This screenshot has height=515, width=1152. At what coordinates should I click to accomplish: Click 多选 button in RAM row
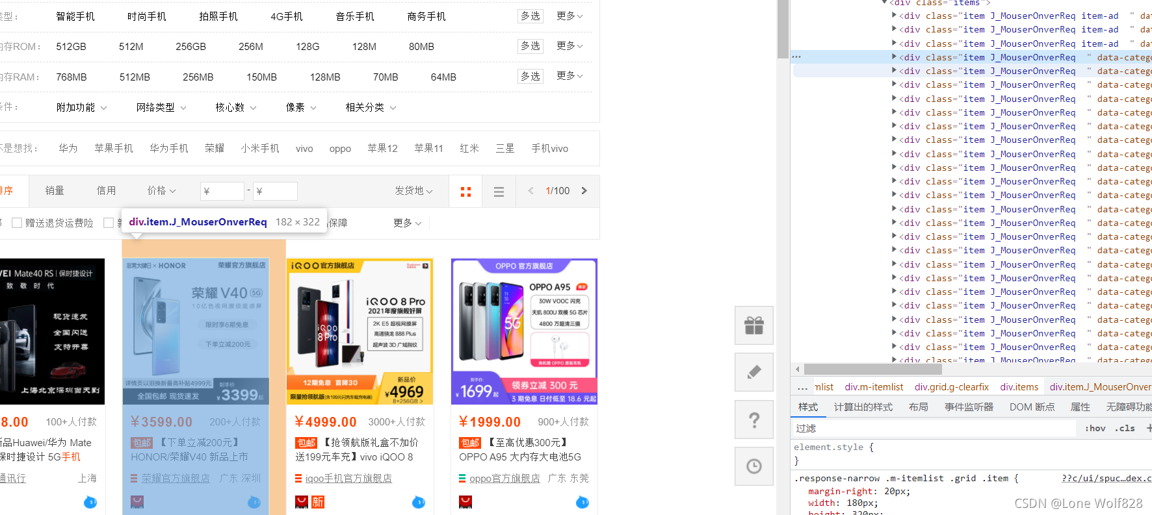530,76
